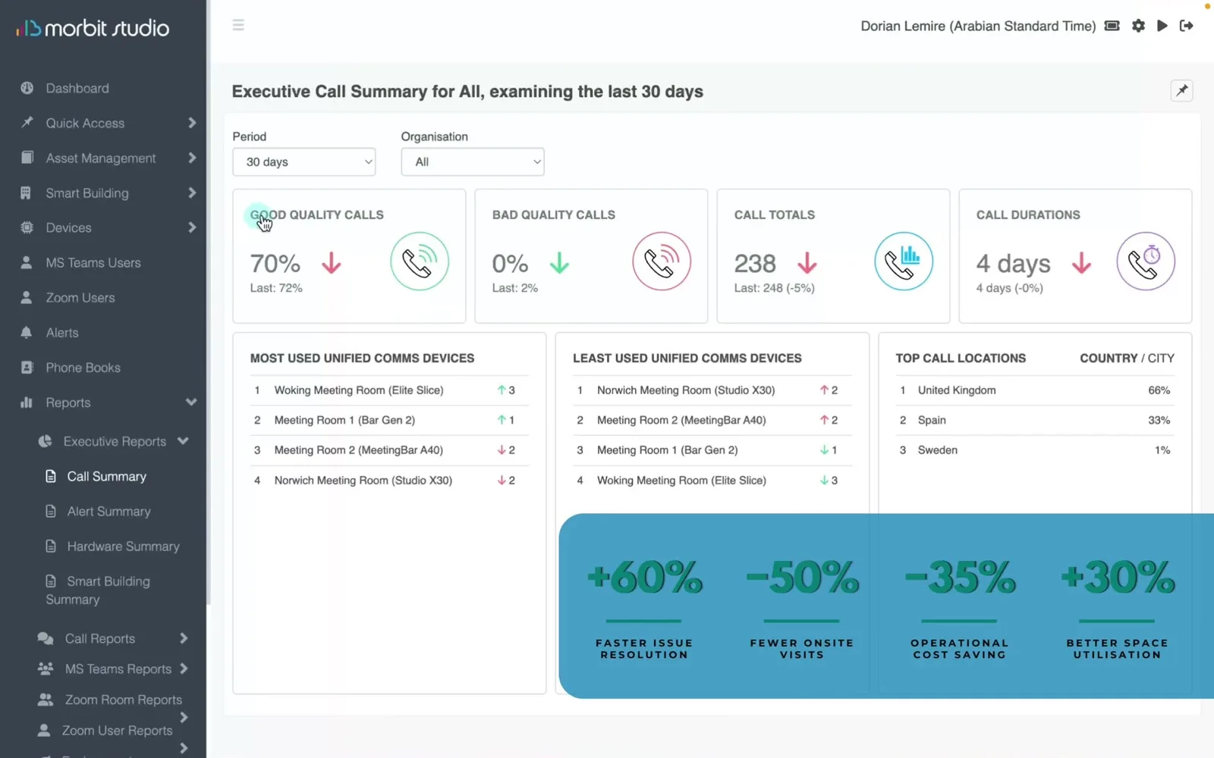Viewport: 1214px width, 758px height.
Task: Click the display icon beside user name
Action: 1112,26
